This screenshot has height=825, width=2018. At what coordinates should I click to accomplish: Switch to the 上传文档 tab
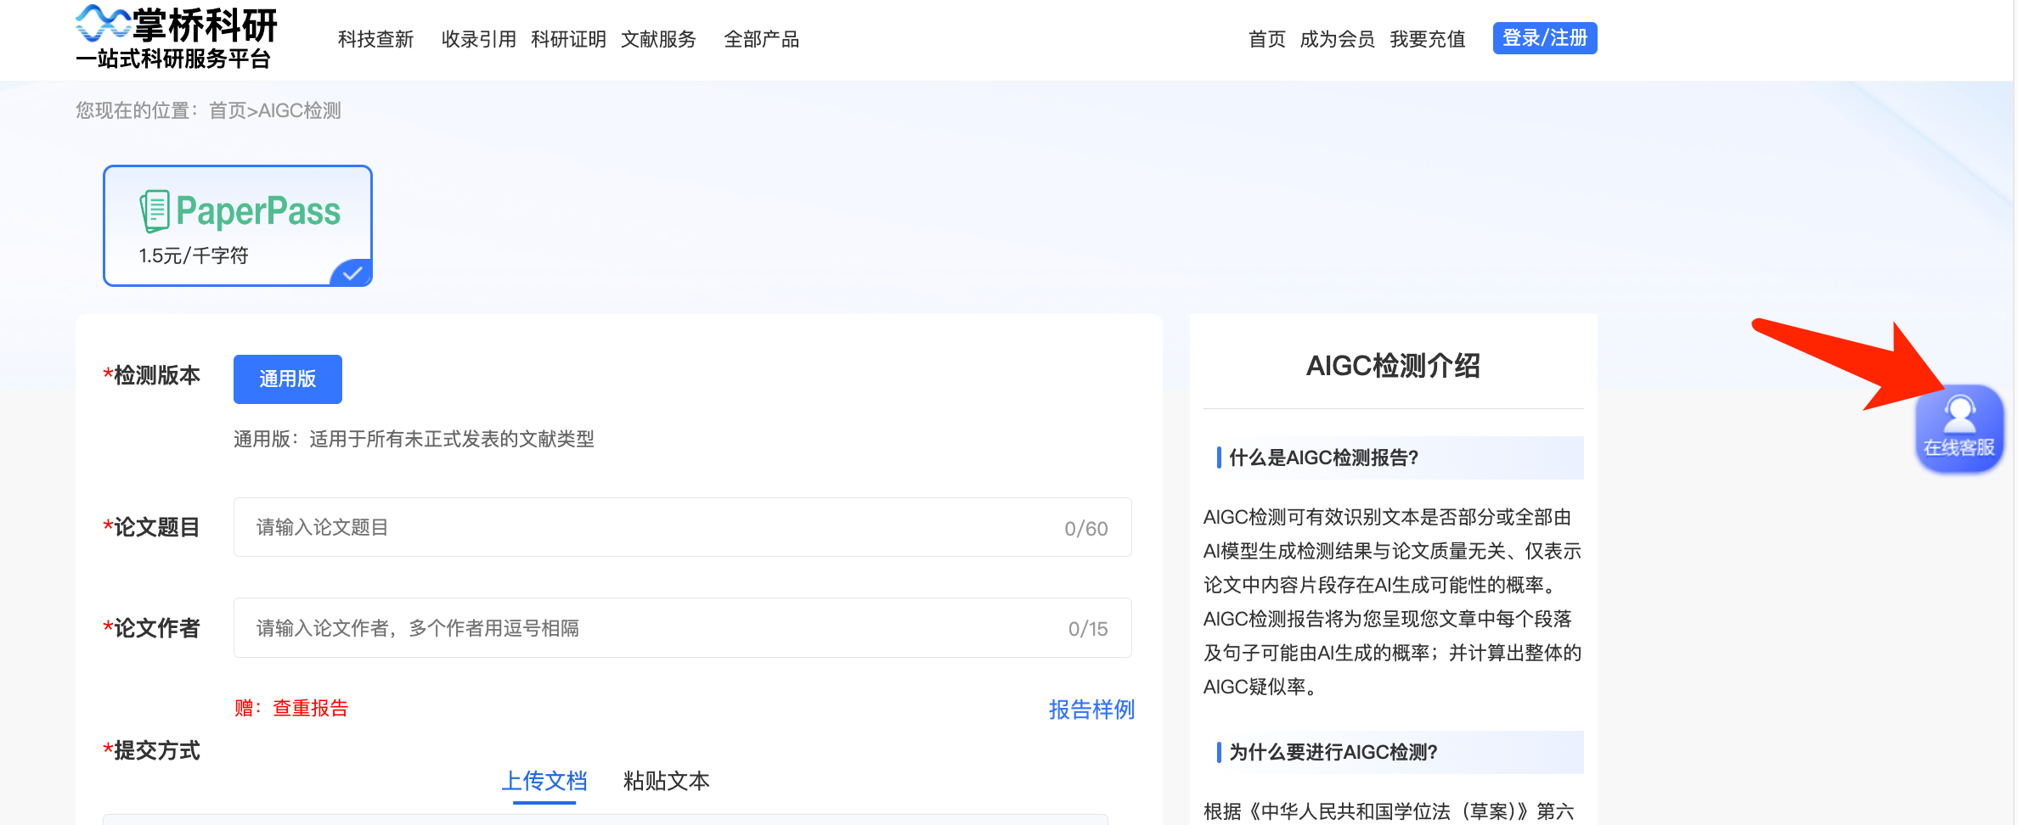pyautogui.click(x=543, y=781)
